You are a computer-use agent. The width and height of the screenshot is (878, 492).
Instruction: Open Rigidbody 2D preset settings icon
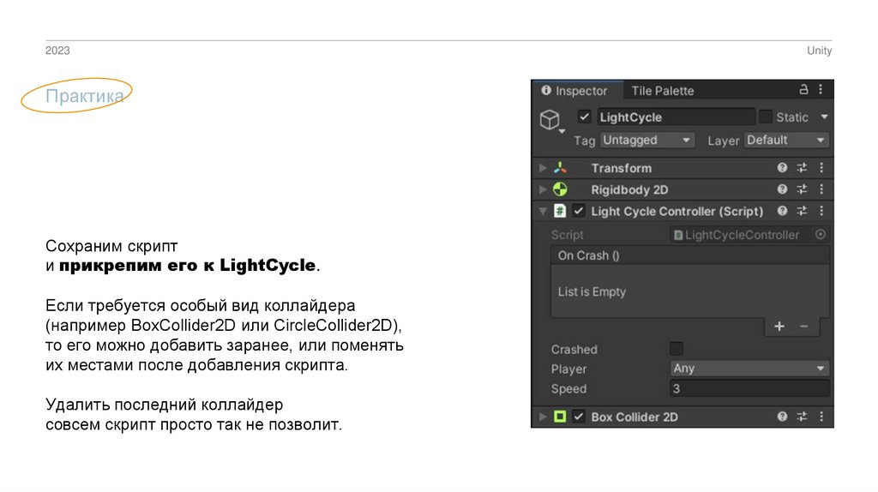click(803, 189)
